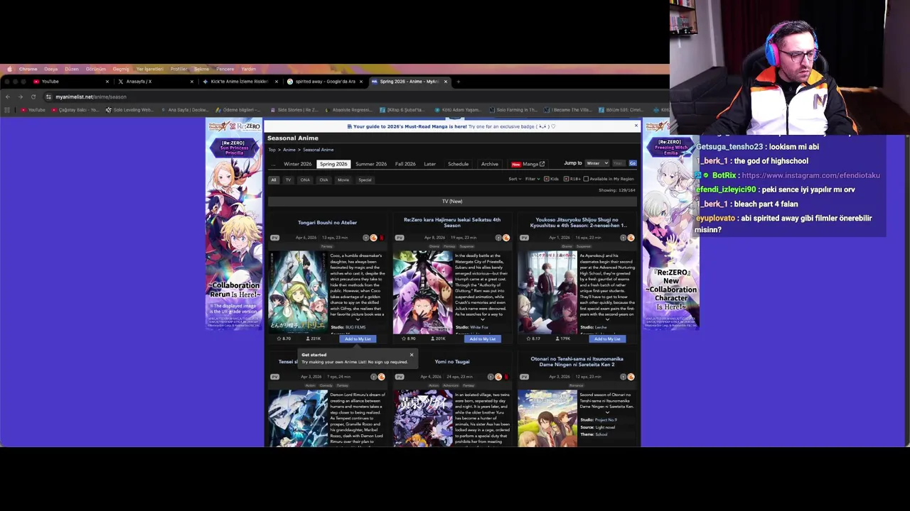Image resolution: width=910 pixels, height=511 pixels.
Task: Expand the Tongari Boushi synopsis arrow
Action: [358, 319]
